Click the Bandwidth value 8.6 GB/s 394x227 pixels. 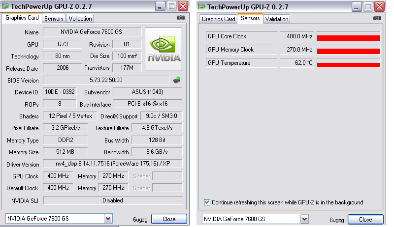[x=157, y=152]
